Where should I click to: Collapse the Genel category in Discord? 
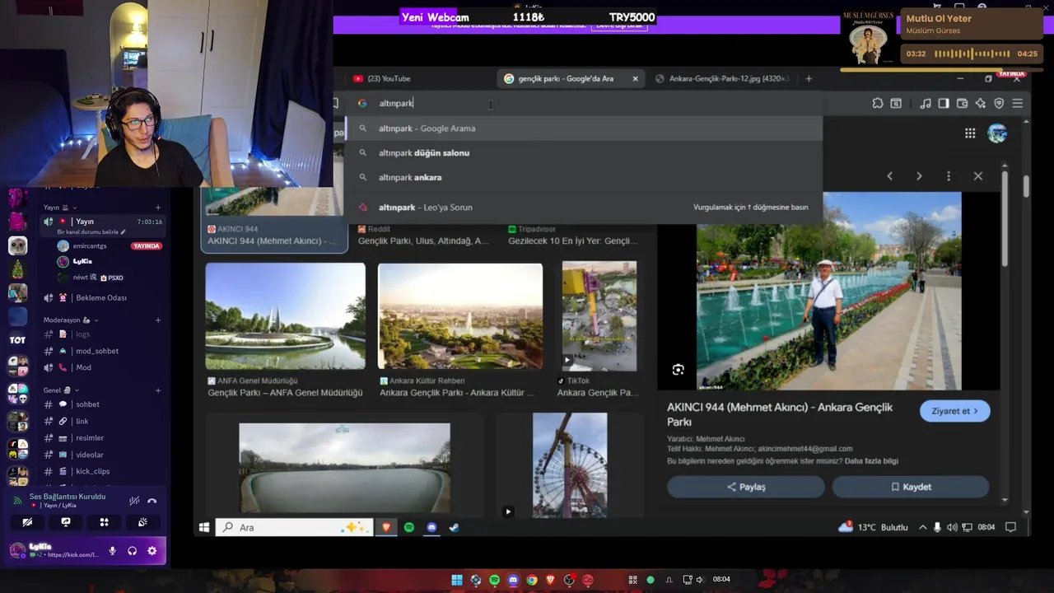coord(61,390)
